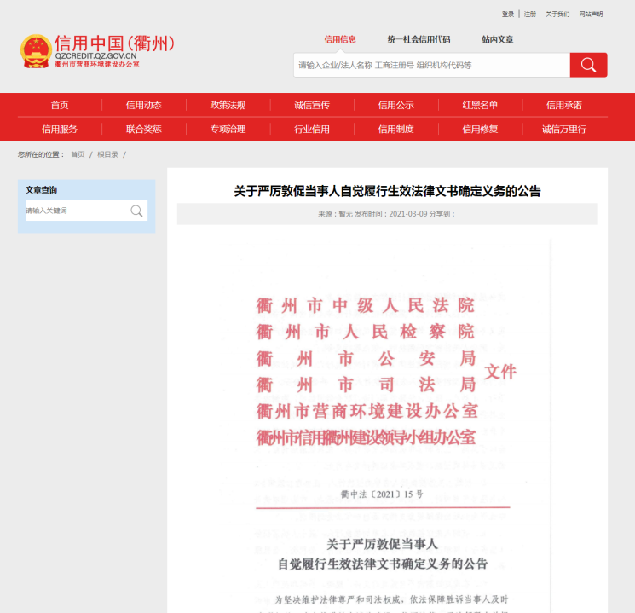
Task: Switch to 站内文章 search tab
Action: coord(497,39)
